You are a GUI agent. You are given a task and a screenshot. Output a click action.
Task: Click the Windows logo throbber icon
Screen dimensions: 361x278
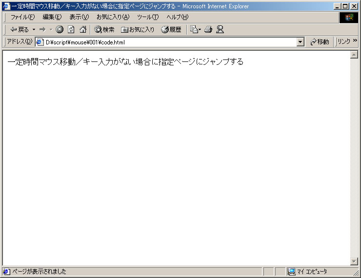click(x=349, y=17)
